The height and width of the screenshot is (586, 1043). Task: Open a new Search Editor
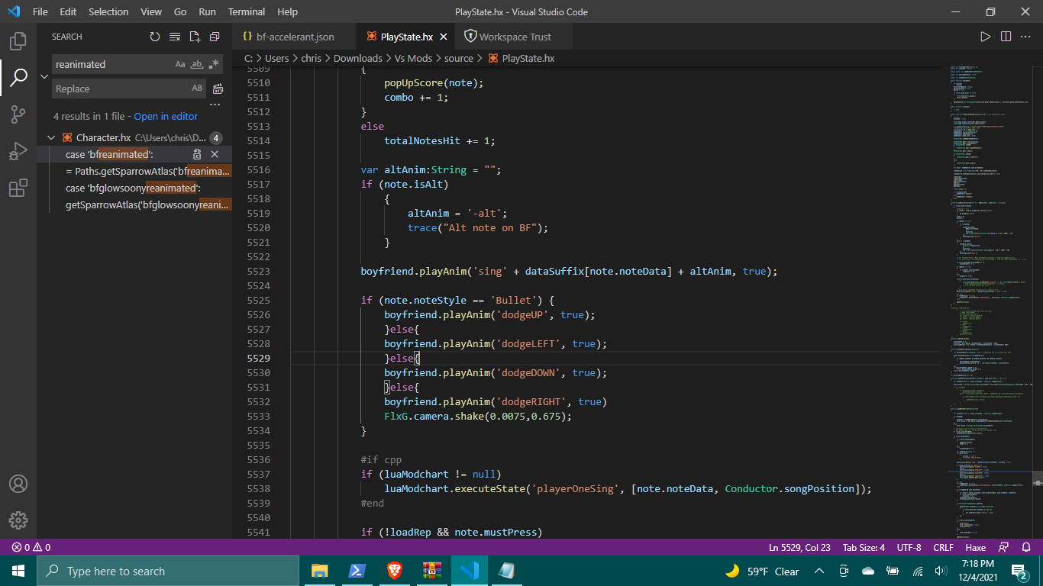point(194,36)
